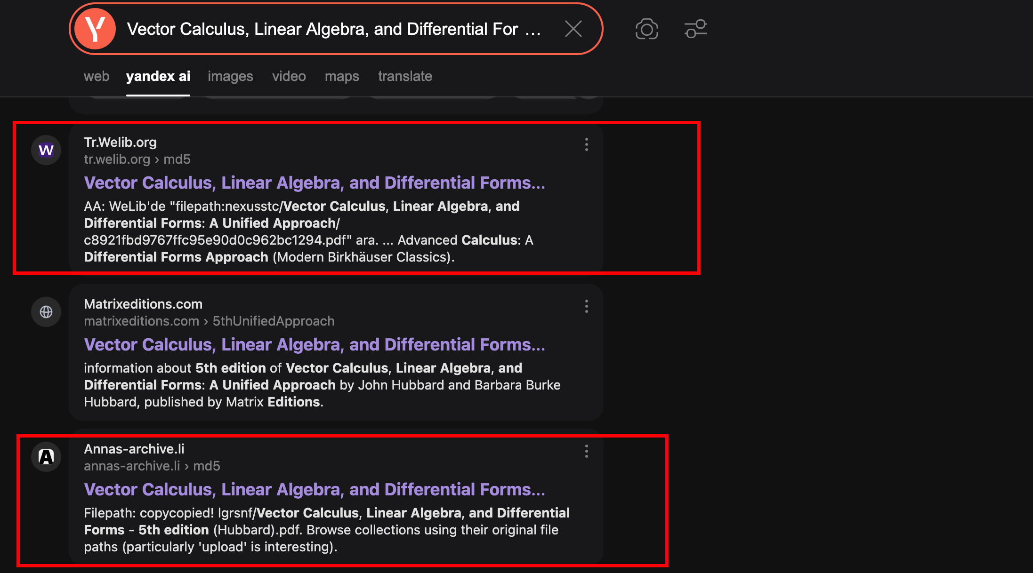Open the Tr.Welib.org Vector Calculus result title
This screenshot has height=573, width=1033.
(x=315, y=183)
